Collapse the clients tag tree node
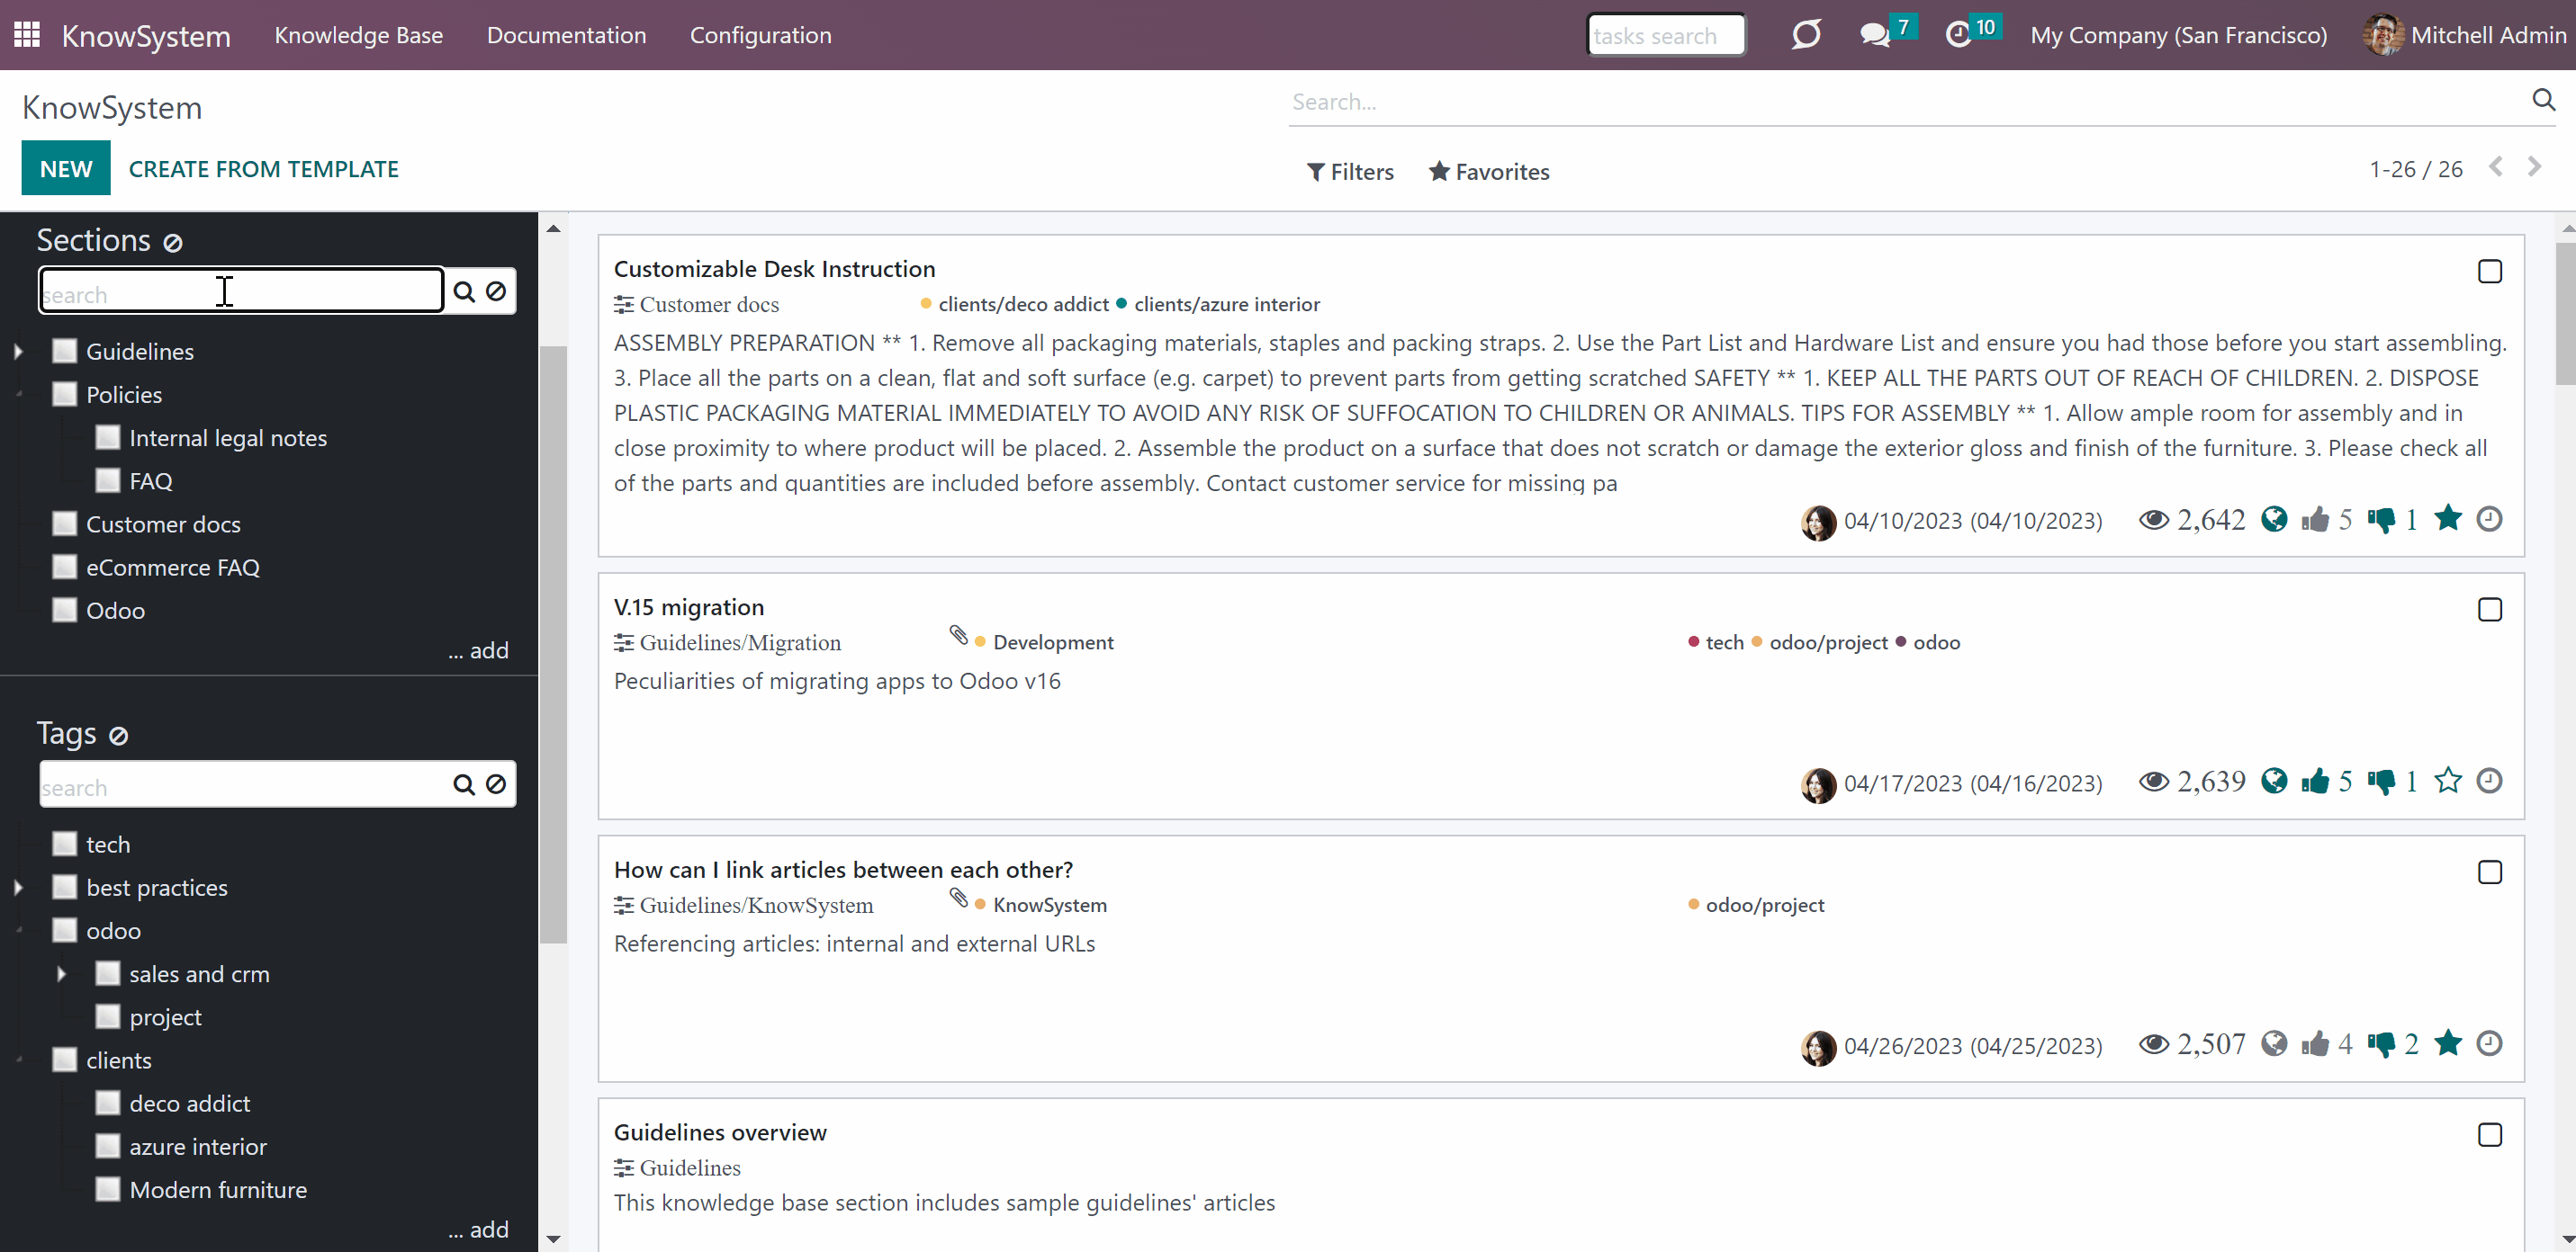Image resolution: width=2576 pixels, height=1252 pixels. [19, 1060]
